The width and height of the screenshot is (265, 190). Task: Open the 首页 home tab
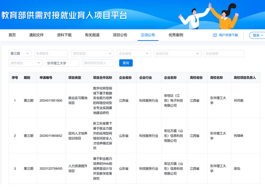point(12,35)
